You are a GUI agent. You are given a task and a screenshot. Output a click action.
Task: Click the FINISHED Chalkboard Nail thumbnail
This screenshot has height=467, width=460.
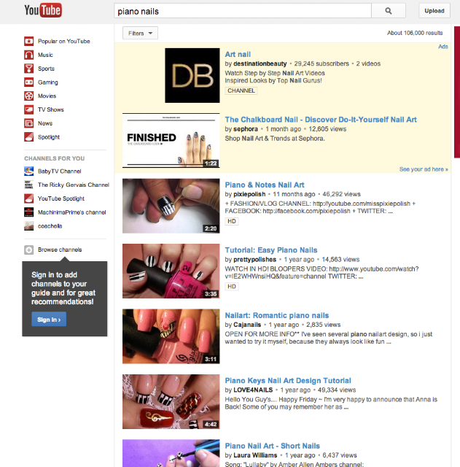pos(171,140)
